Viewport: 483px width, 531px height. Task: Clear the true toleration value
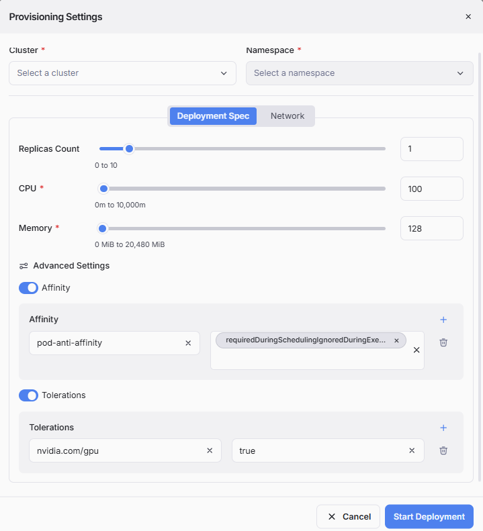412,450
